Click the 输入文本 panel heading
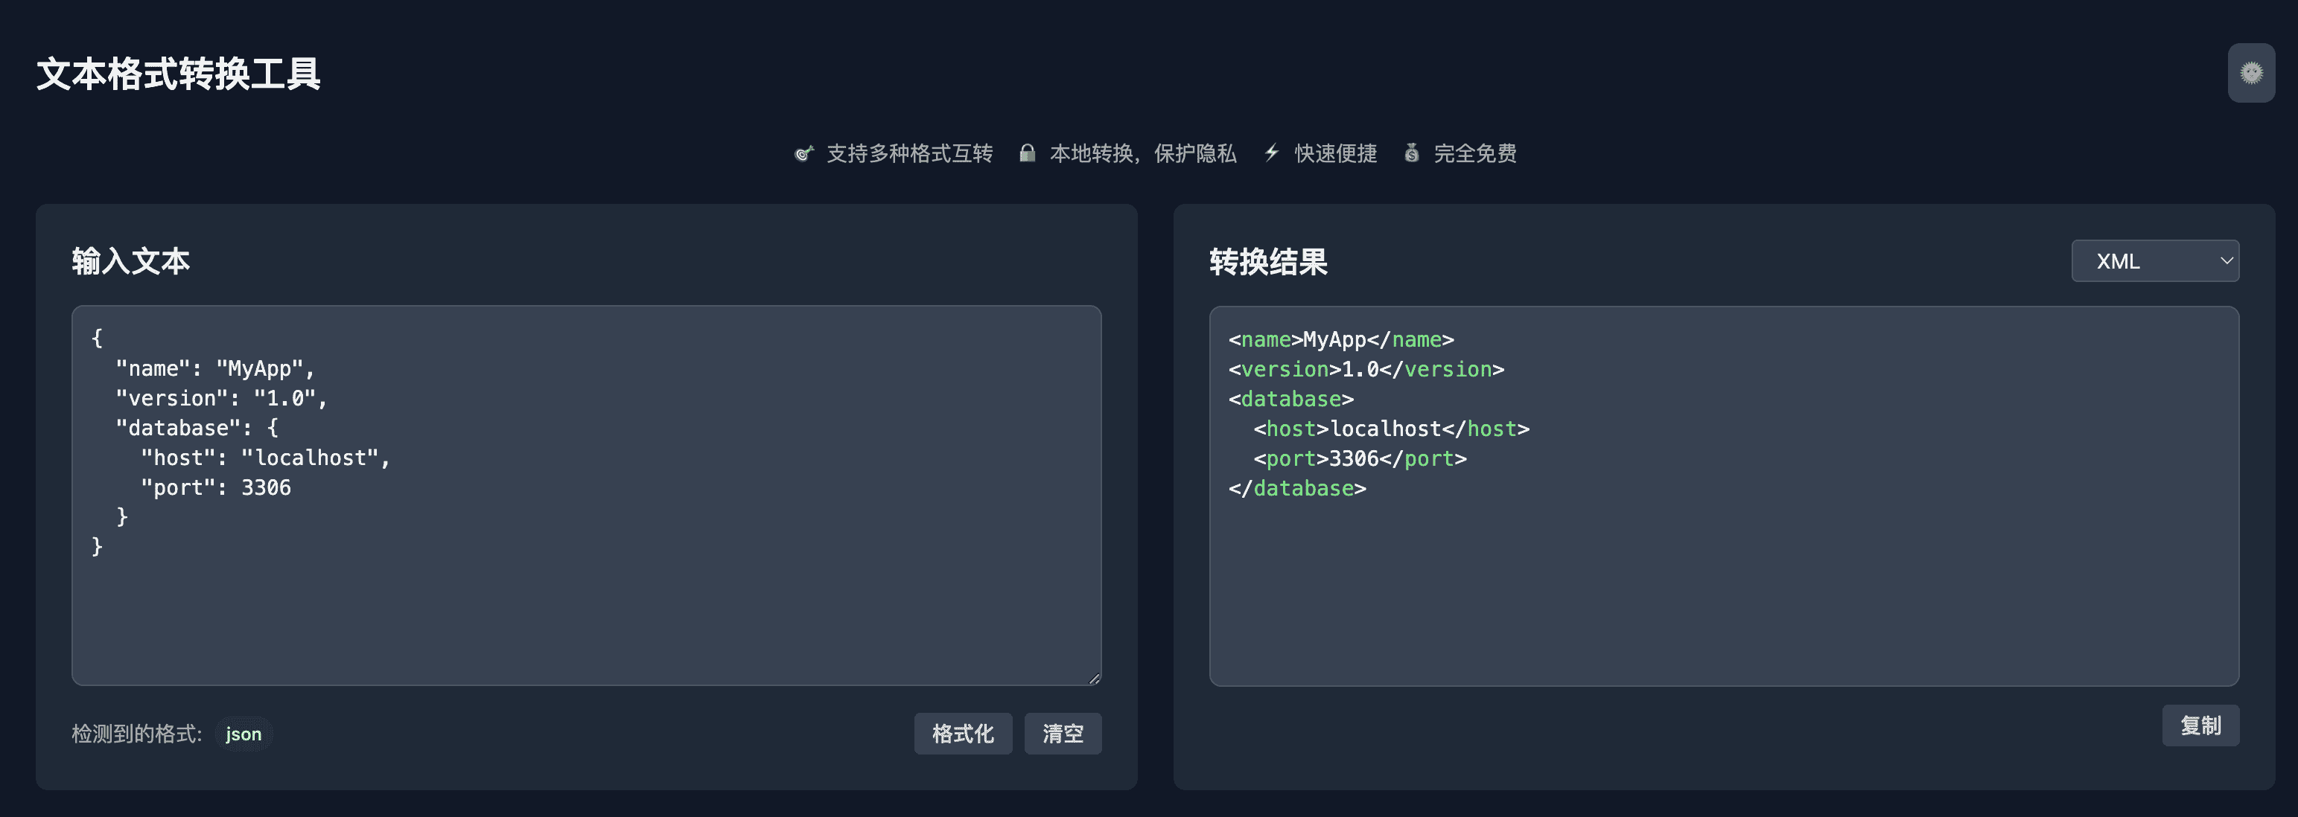The height and width of the screenshot is (817, 2298). pyautogui.click(x=131, y=261)
